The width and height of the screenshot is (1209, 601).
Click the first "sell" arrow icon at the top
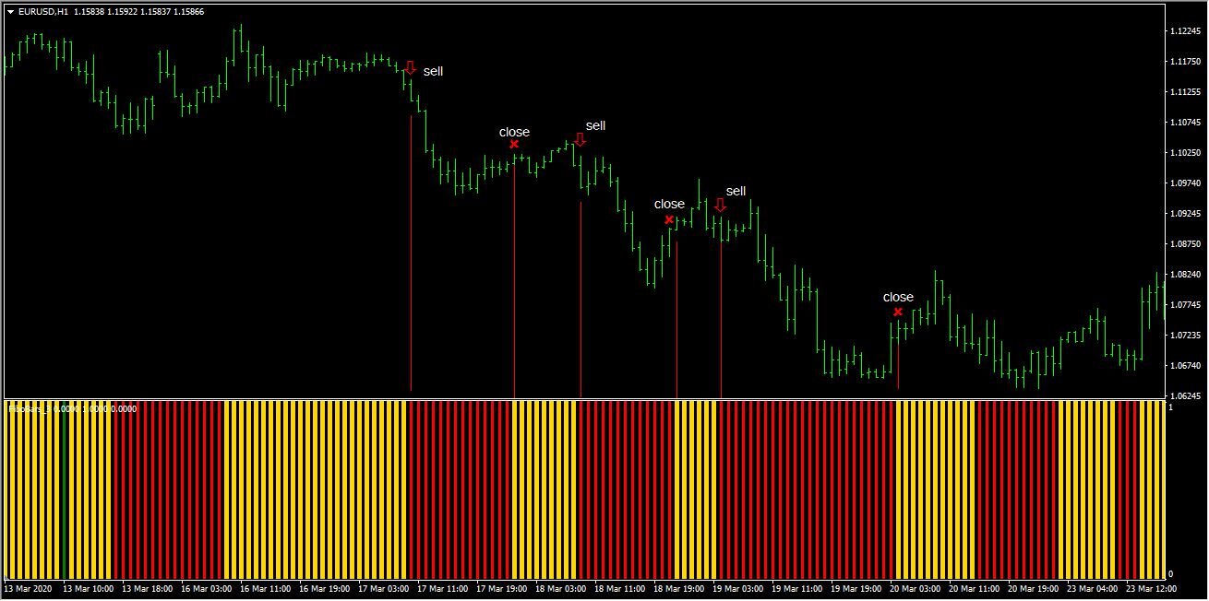(412, 65)
